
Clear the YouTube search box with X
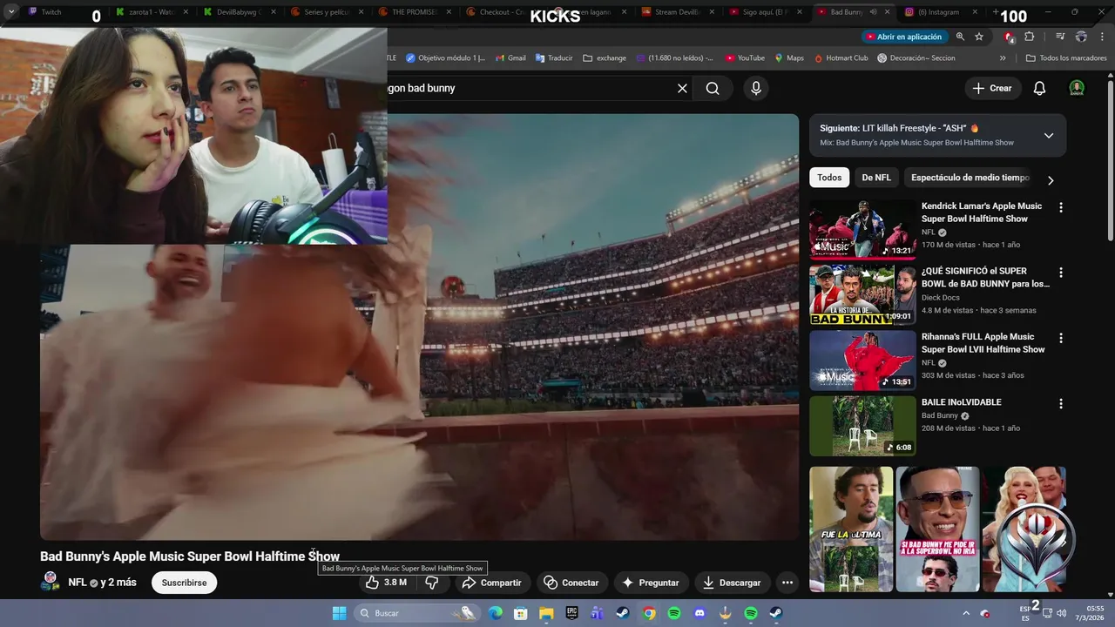(682, 88)
